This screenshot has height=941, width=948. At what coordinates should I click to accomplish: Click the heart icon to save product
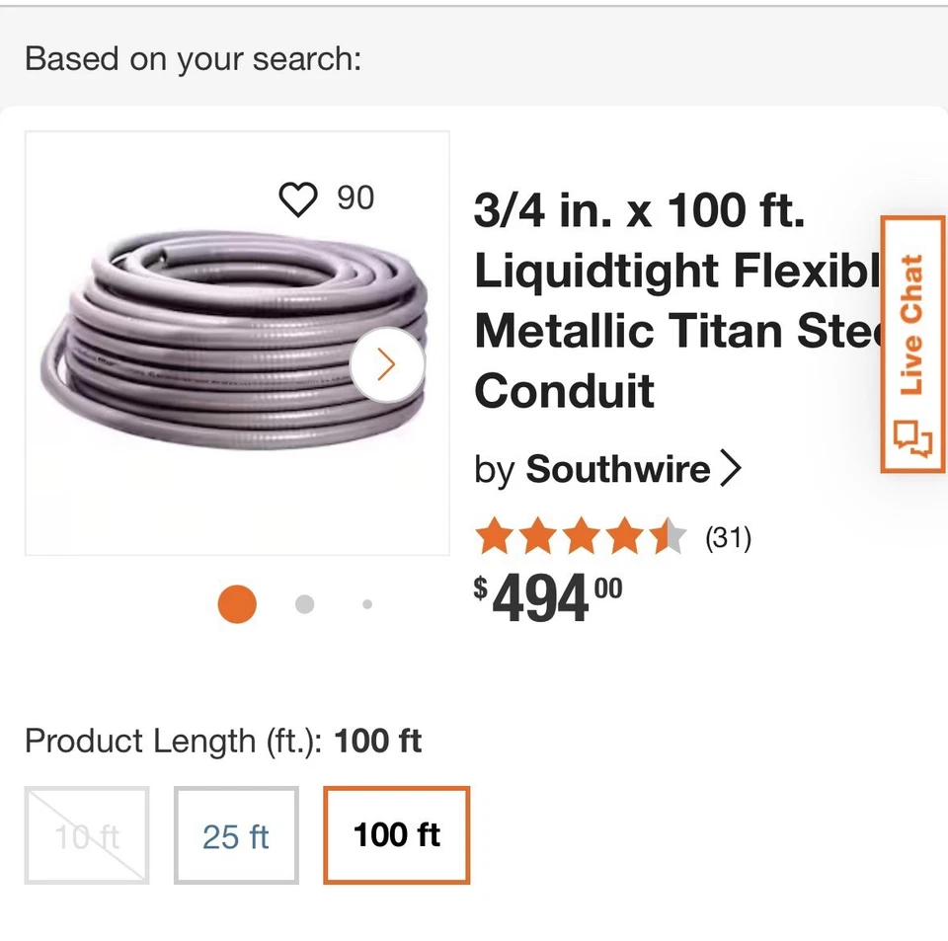point(297,199)
